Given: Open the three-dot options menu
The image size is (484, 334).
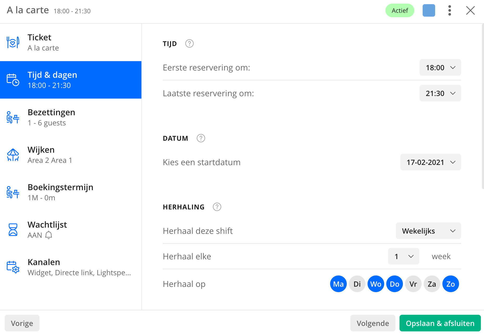Looking at the screenshot, I should pos(450,11).
